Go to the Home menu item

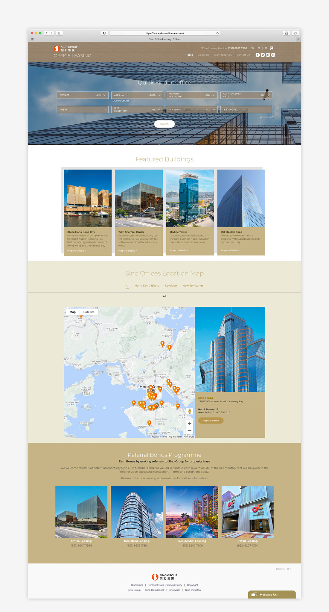tap(189, 55)
